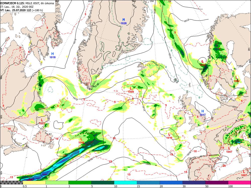
Task: Click the green 3–5 legend swatch
Action: [x=80, y=182]
